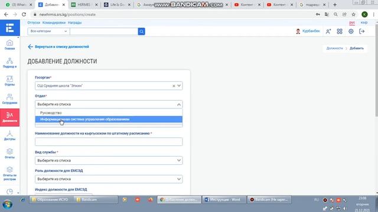The width and height of the screenshot is (378, 212).
Task: Clear the Госорган selection with X
Action: [174, 86]
